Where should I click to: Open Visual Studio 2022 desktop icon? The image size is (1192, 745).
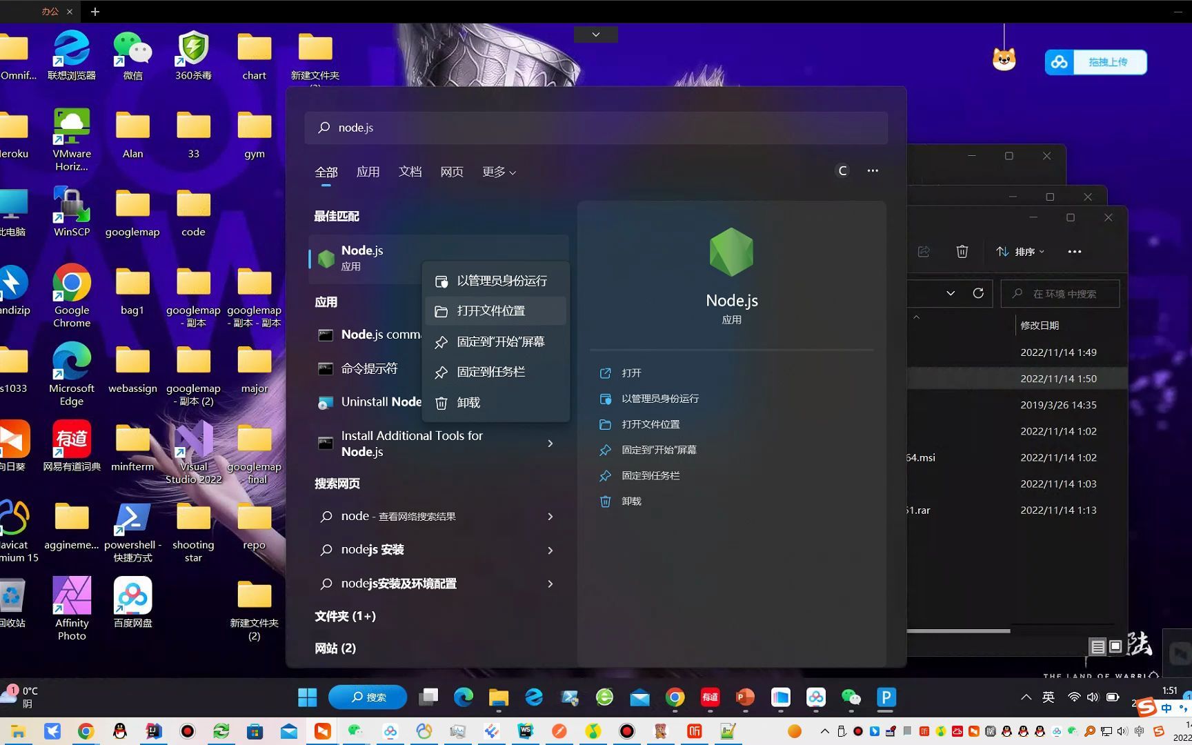point(193,451)
